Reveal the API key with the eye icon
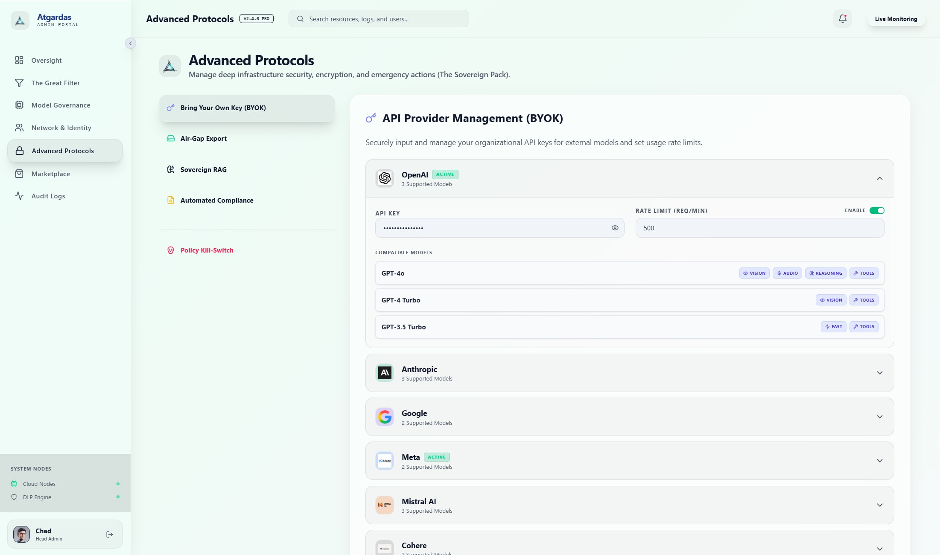Viewport: 940px width, 555px height. 615,228
